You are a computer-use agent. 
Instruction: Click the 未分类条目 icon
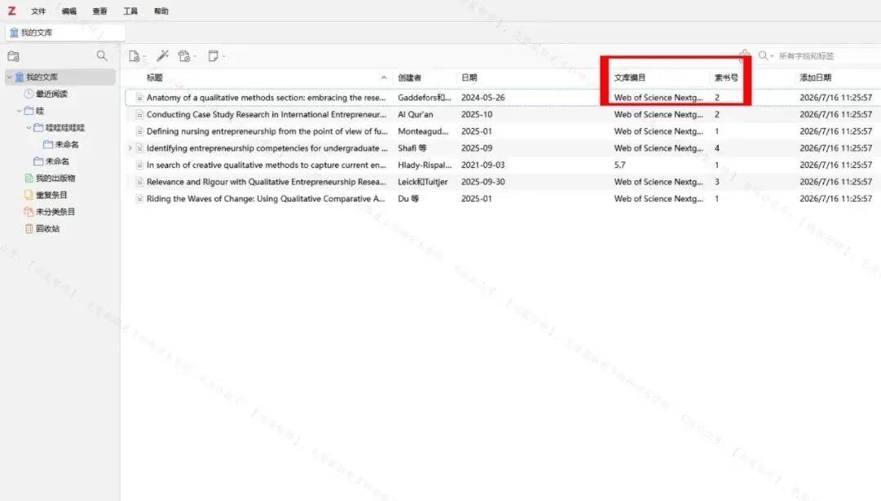[x=29, y=212]
